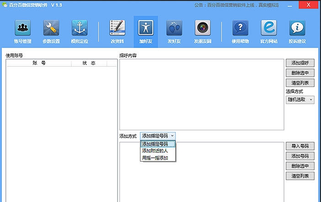321x202 pixels.
Task: Open 使用帮助 question mark icon
Action: [x=241, y=27]
